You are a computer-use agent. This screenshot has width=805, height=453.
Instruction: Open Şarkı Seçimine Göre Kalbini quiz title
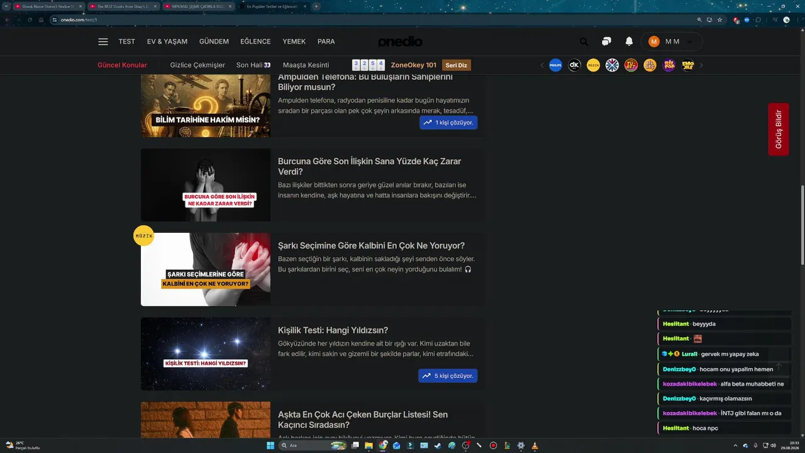[x=371, y=245]
